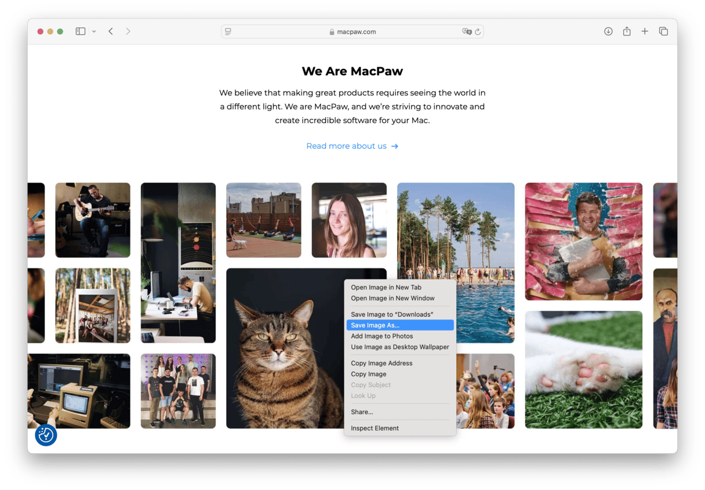Open sidebar options dropdown chevron
The image size is (705, 490).
click(x=94, y=31)
